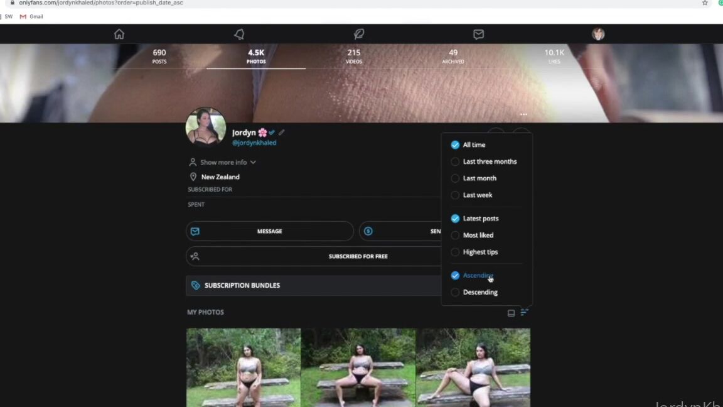Choose Descending sort order

tap(480, 292)
